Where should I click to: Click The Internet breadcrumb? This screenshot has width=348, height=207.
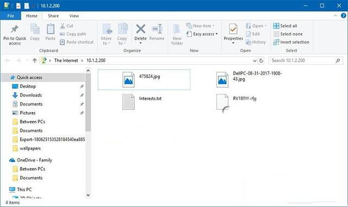(66, 60)
